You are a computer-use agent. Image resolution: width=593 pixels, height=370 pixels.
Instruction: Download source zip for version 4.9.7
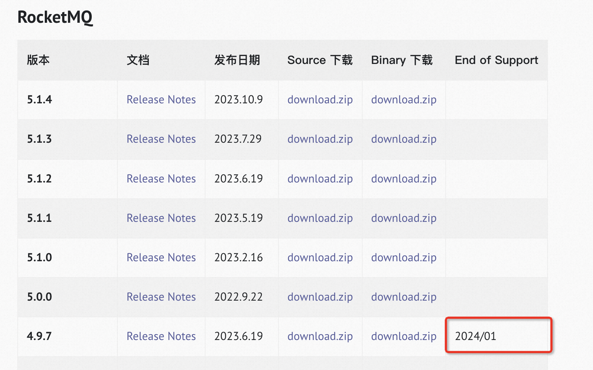click(320, 336)
